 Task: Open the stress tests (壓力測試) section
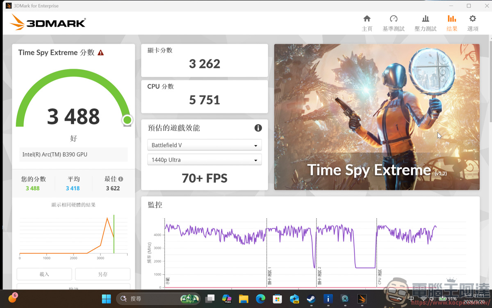click(x=425, y=23)
